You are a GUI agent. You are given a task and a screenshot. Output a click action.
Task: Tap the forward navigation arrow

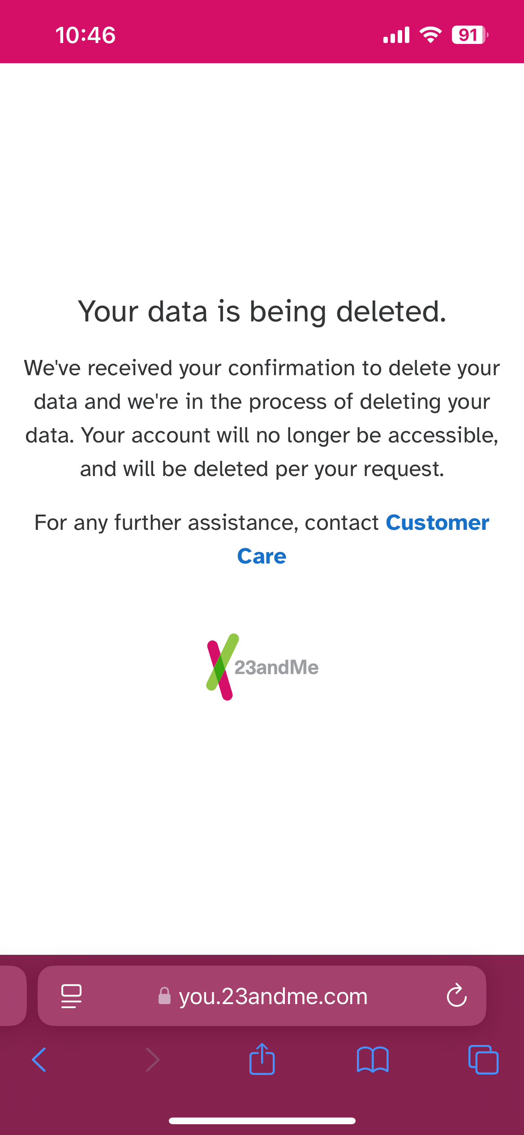point(153,1060)
